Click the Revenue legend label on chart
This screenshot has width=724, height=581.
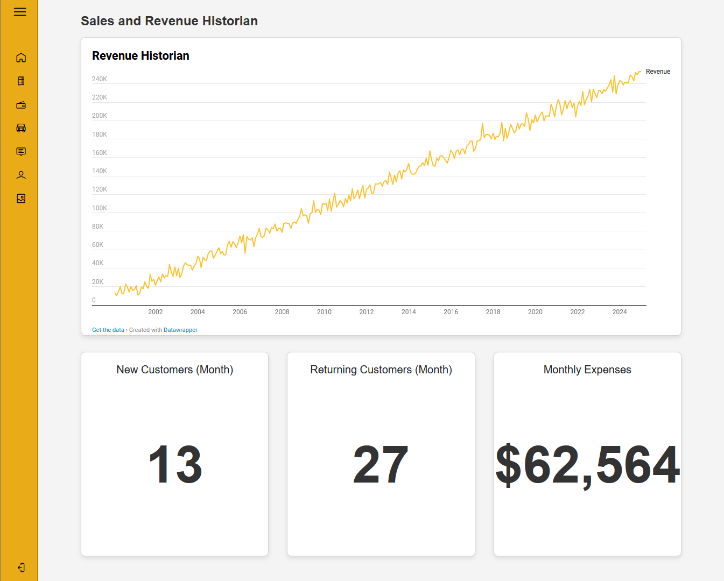tap(658, 72)
